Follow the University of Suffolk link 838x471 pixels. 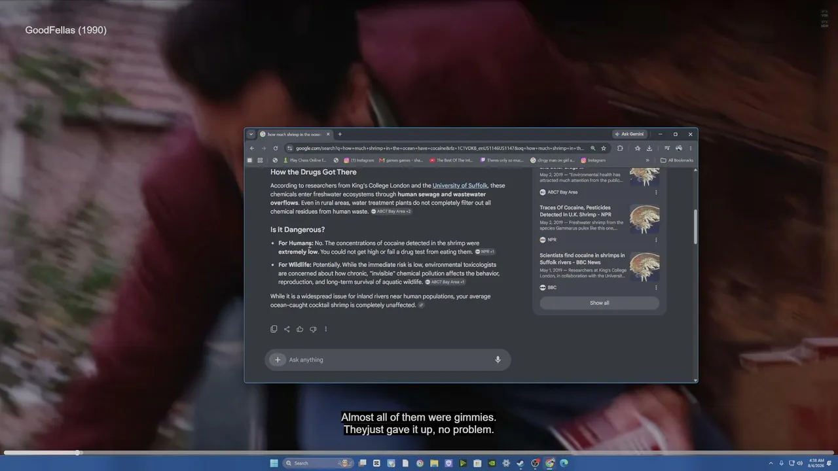click(460, 186)
